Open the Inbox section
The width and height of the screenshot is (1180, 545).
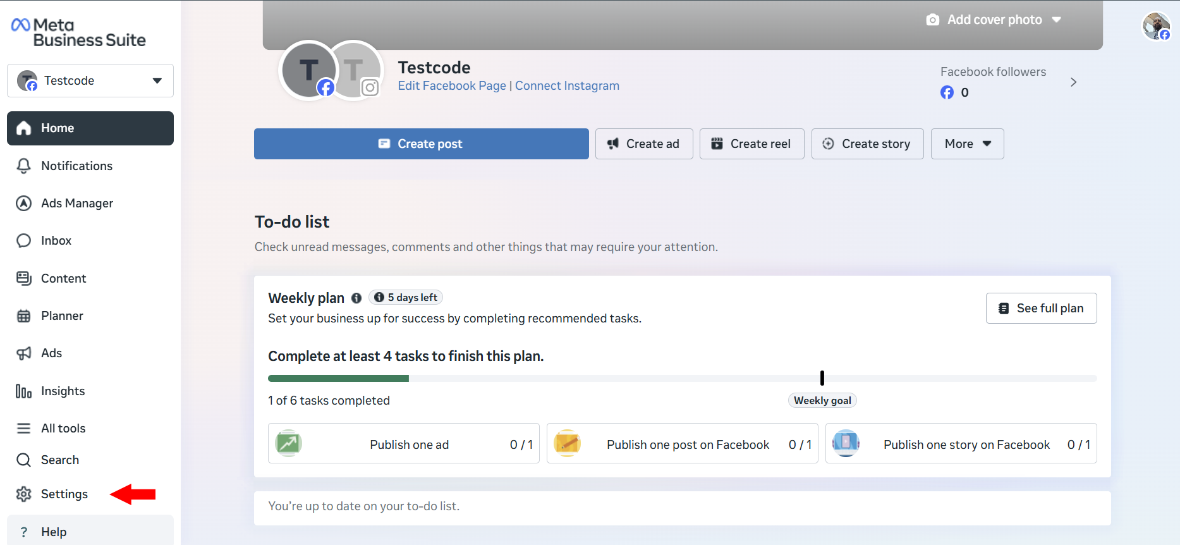(x=90, y=240)
